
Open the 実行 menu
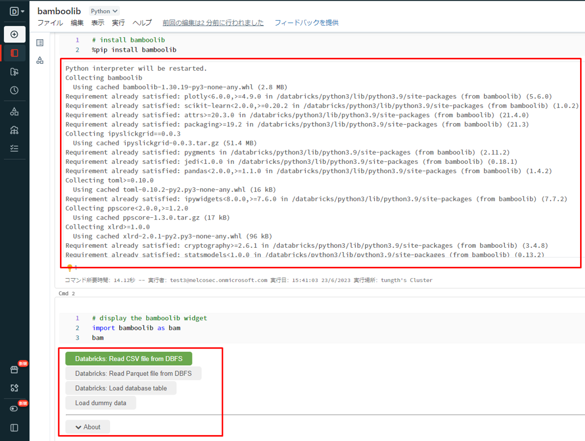[118, 23]
